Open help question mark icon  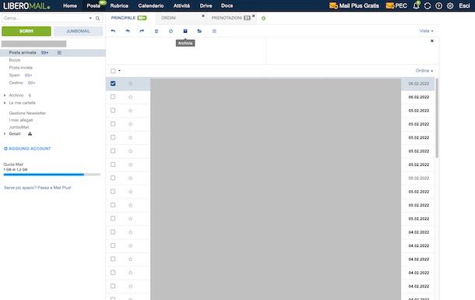[438, 5]
